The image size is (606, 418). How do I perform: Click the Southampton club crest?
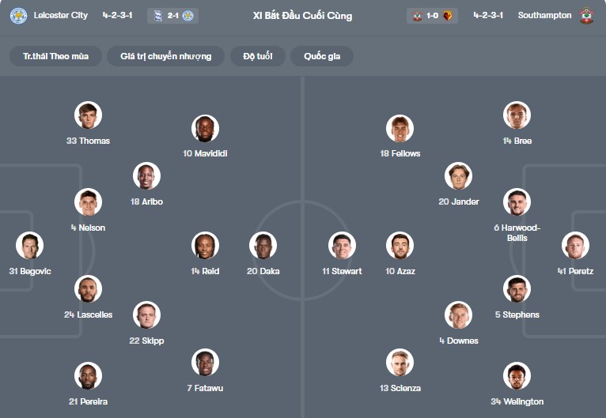586,16
